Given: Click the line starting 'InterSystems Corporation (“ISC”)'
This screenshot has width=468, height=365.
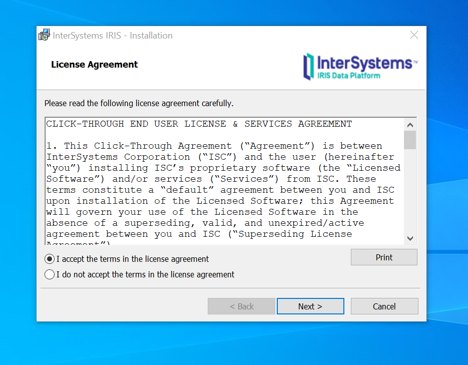Looking at the screenshot, I should tap(220, 157).
